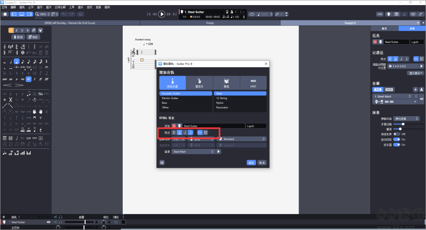Click the home button in toolbar
This screenshot has width=426, height=230.
[x=5, y=14]
